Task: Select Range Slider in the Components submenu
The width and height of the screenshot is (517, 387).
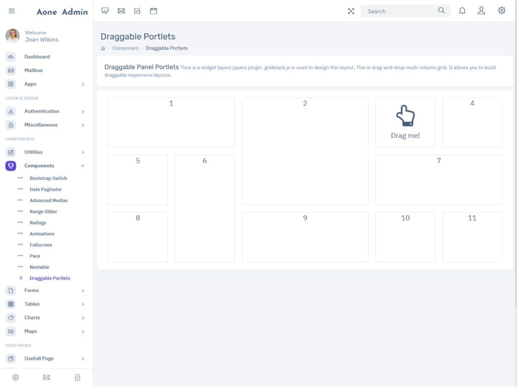Action: 43,211
